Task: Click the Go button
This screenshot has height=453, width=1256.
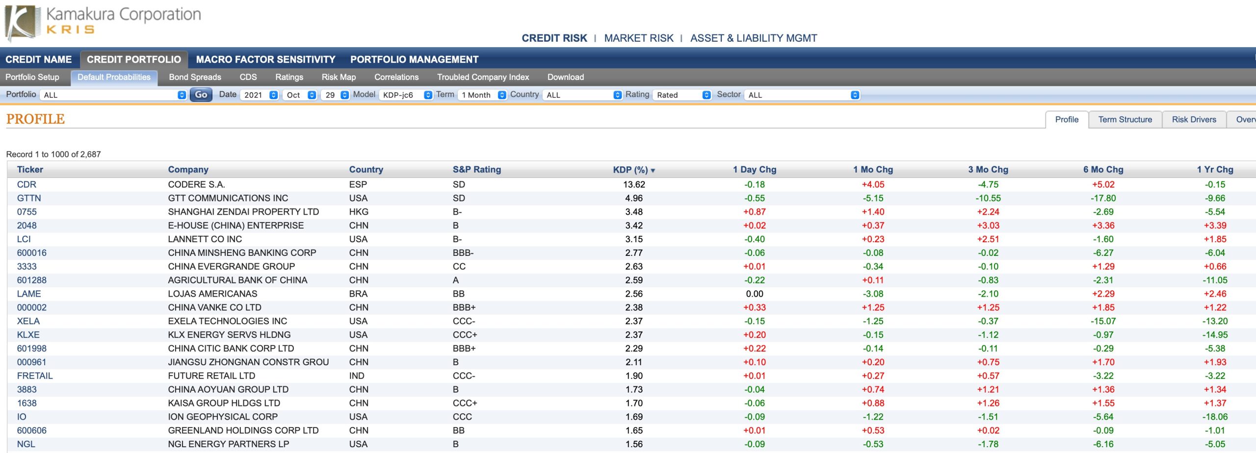Action: click(201, 95)
